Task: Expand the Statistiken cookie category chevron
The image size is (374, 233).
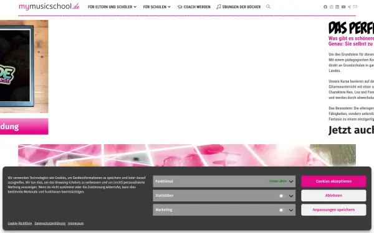Action: (x=291, y=196)
